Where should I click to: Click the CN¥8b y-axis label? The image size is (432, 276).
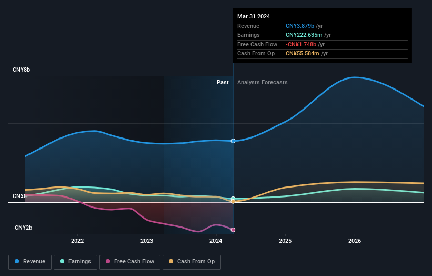(21, 70)
